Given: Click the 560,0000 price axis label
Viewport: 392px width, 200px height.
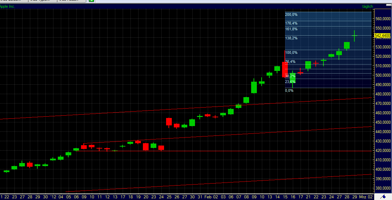Looking at the screenshot, I should 382,19.
